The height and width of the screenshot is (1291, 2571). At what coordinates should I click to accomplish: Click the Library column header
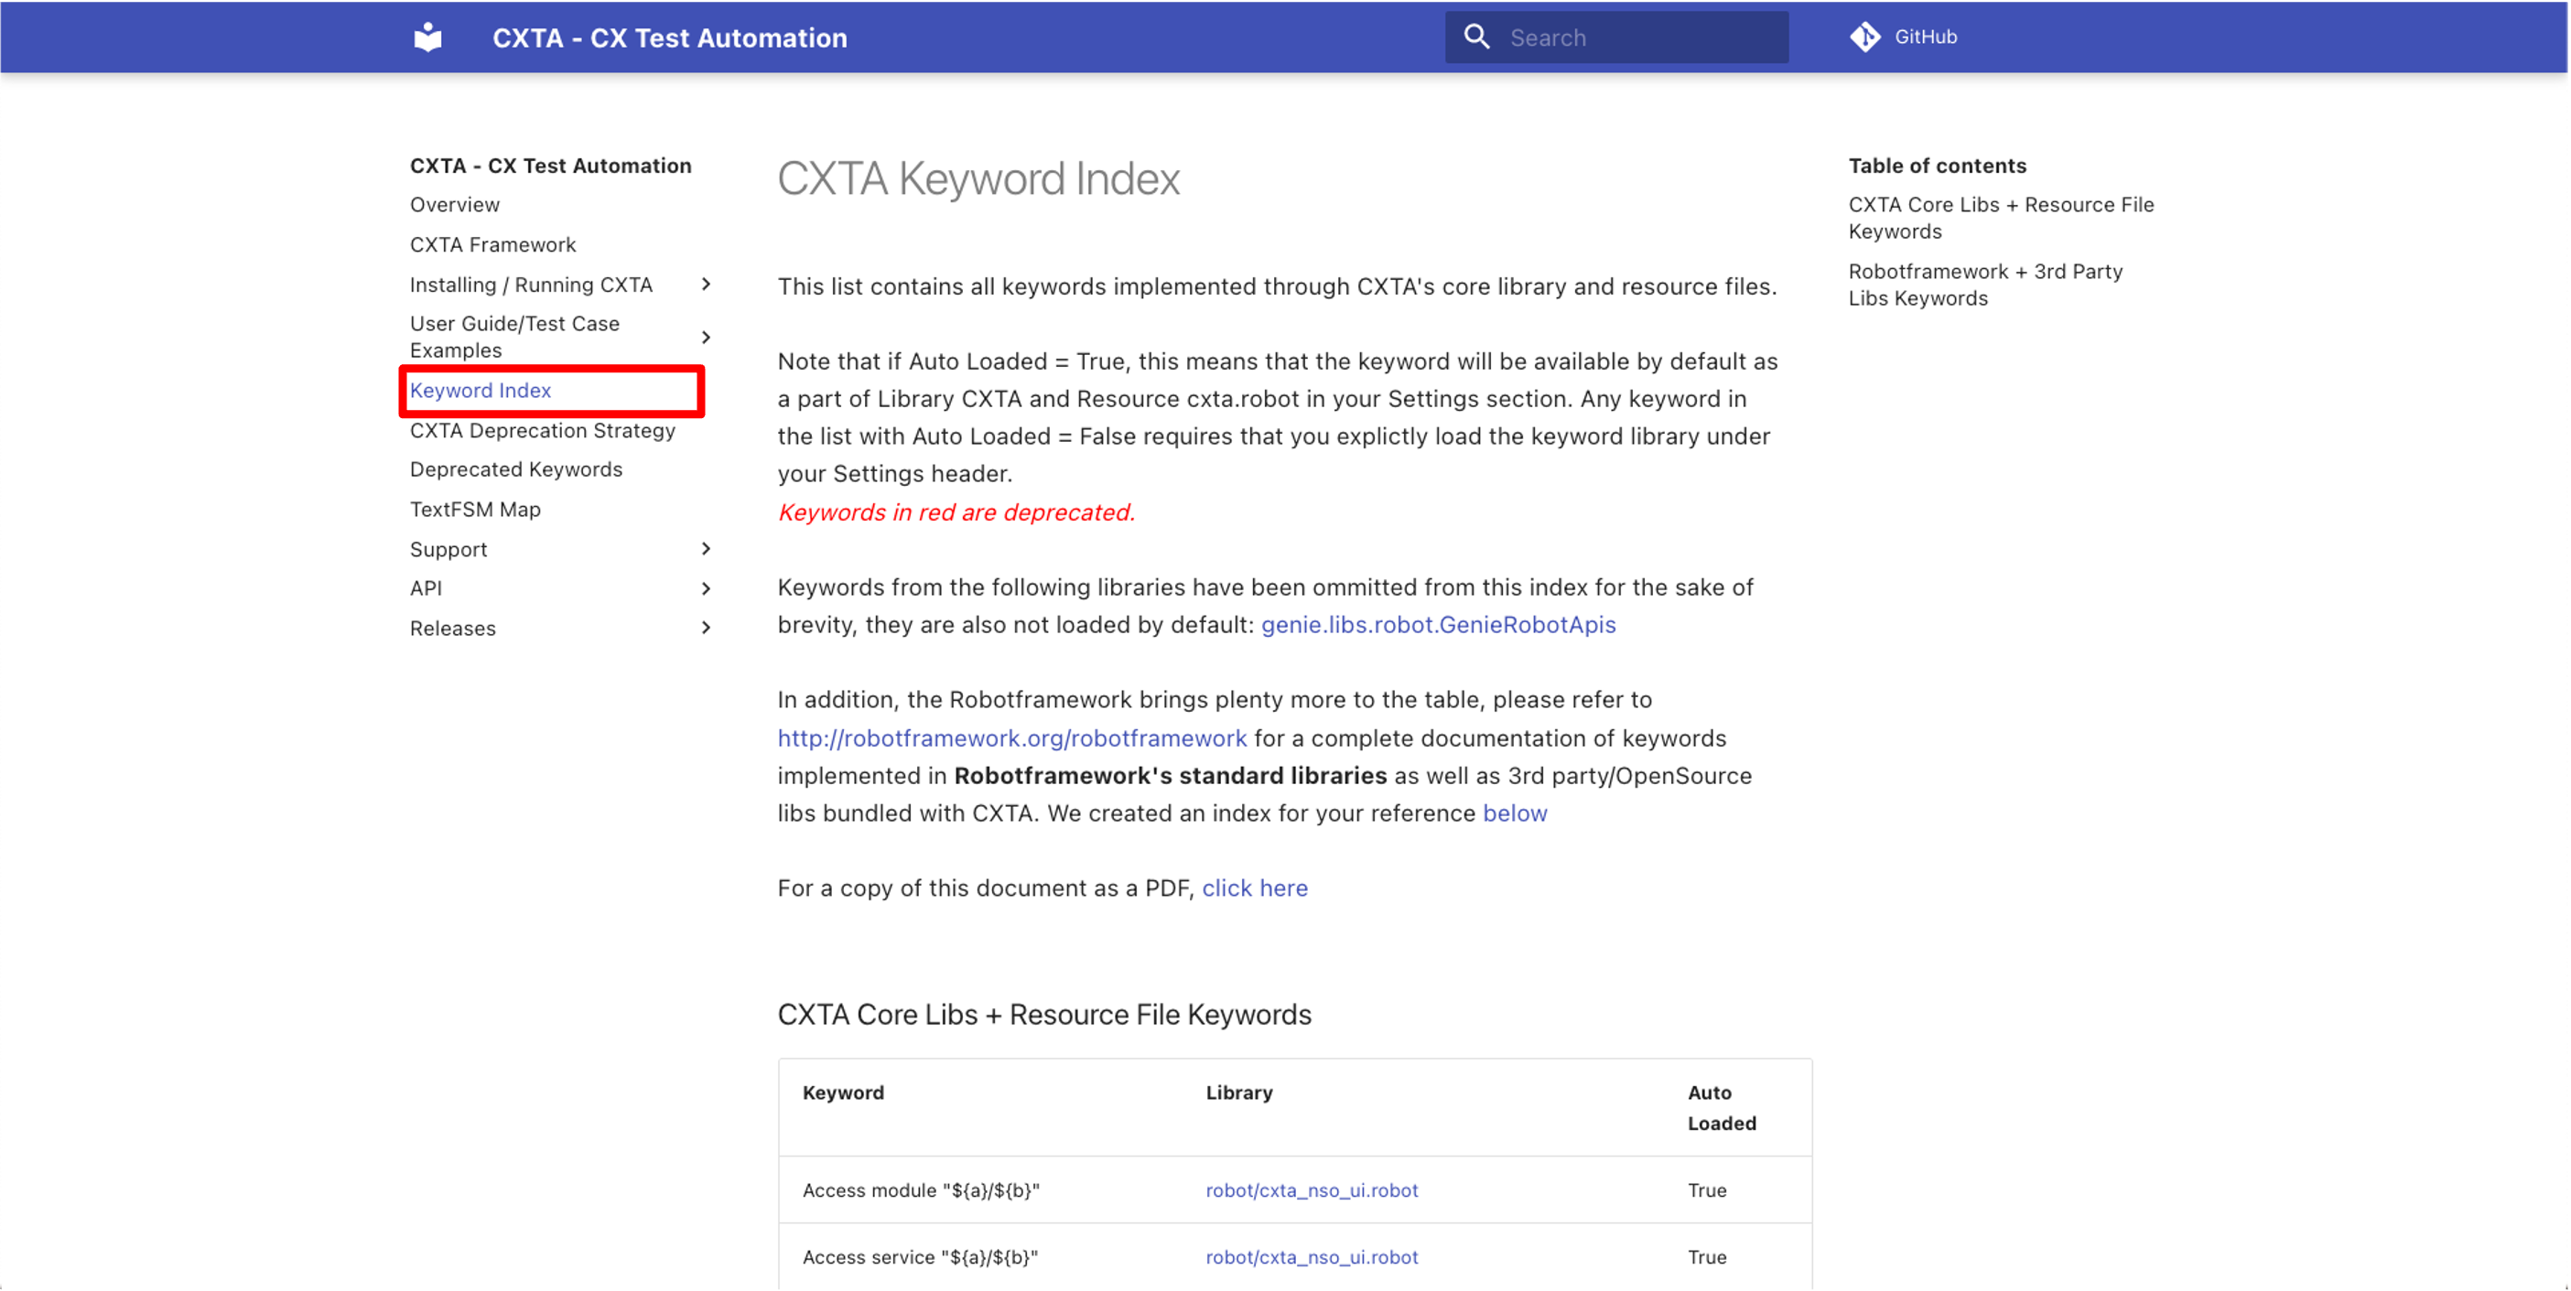click(1238, 1092)
